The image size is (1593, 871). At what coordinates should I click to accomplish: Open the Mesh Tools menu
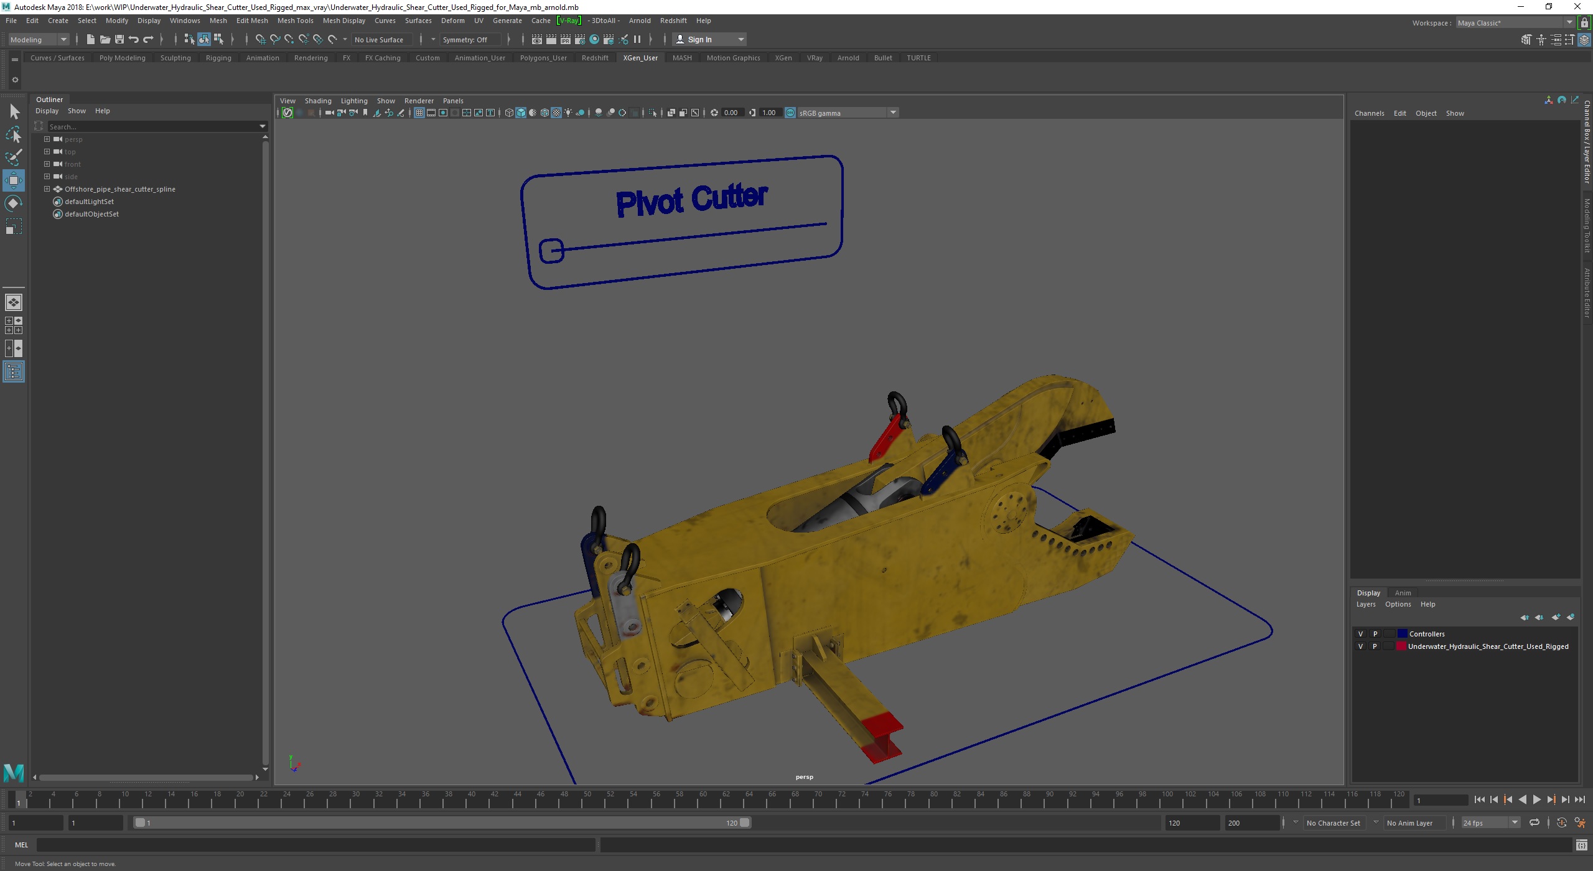(x=295, y=21)
